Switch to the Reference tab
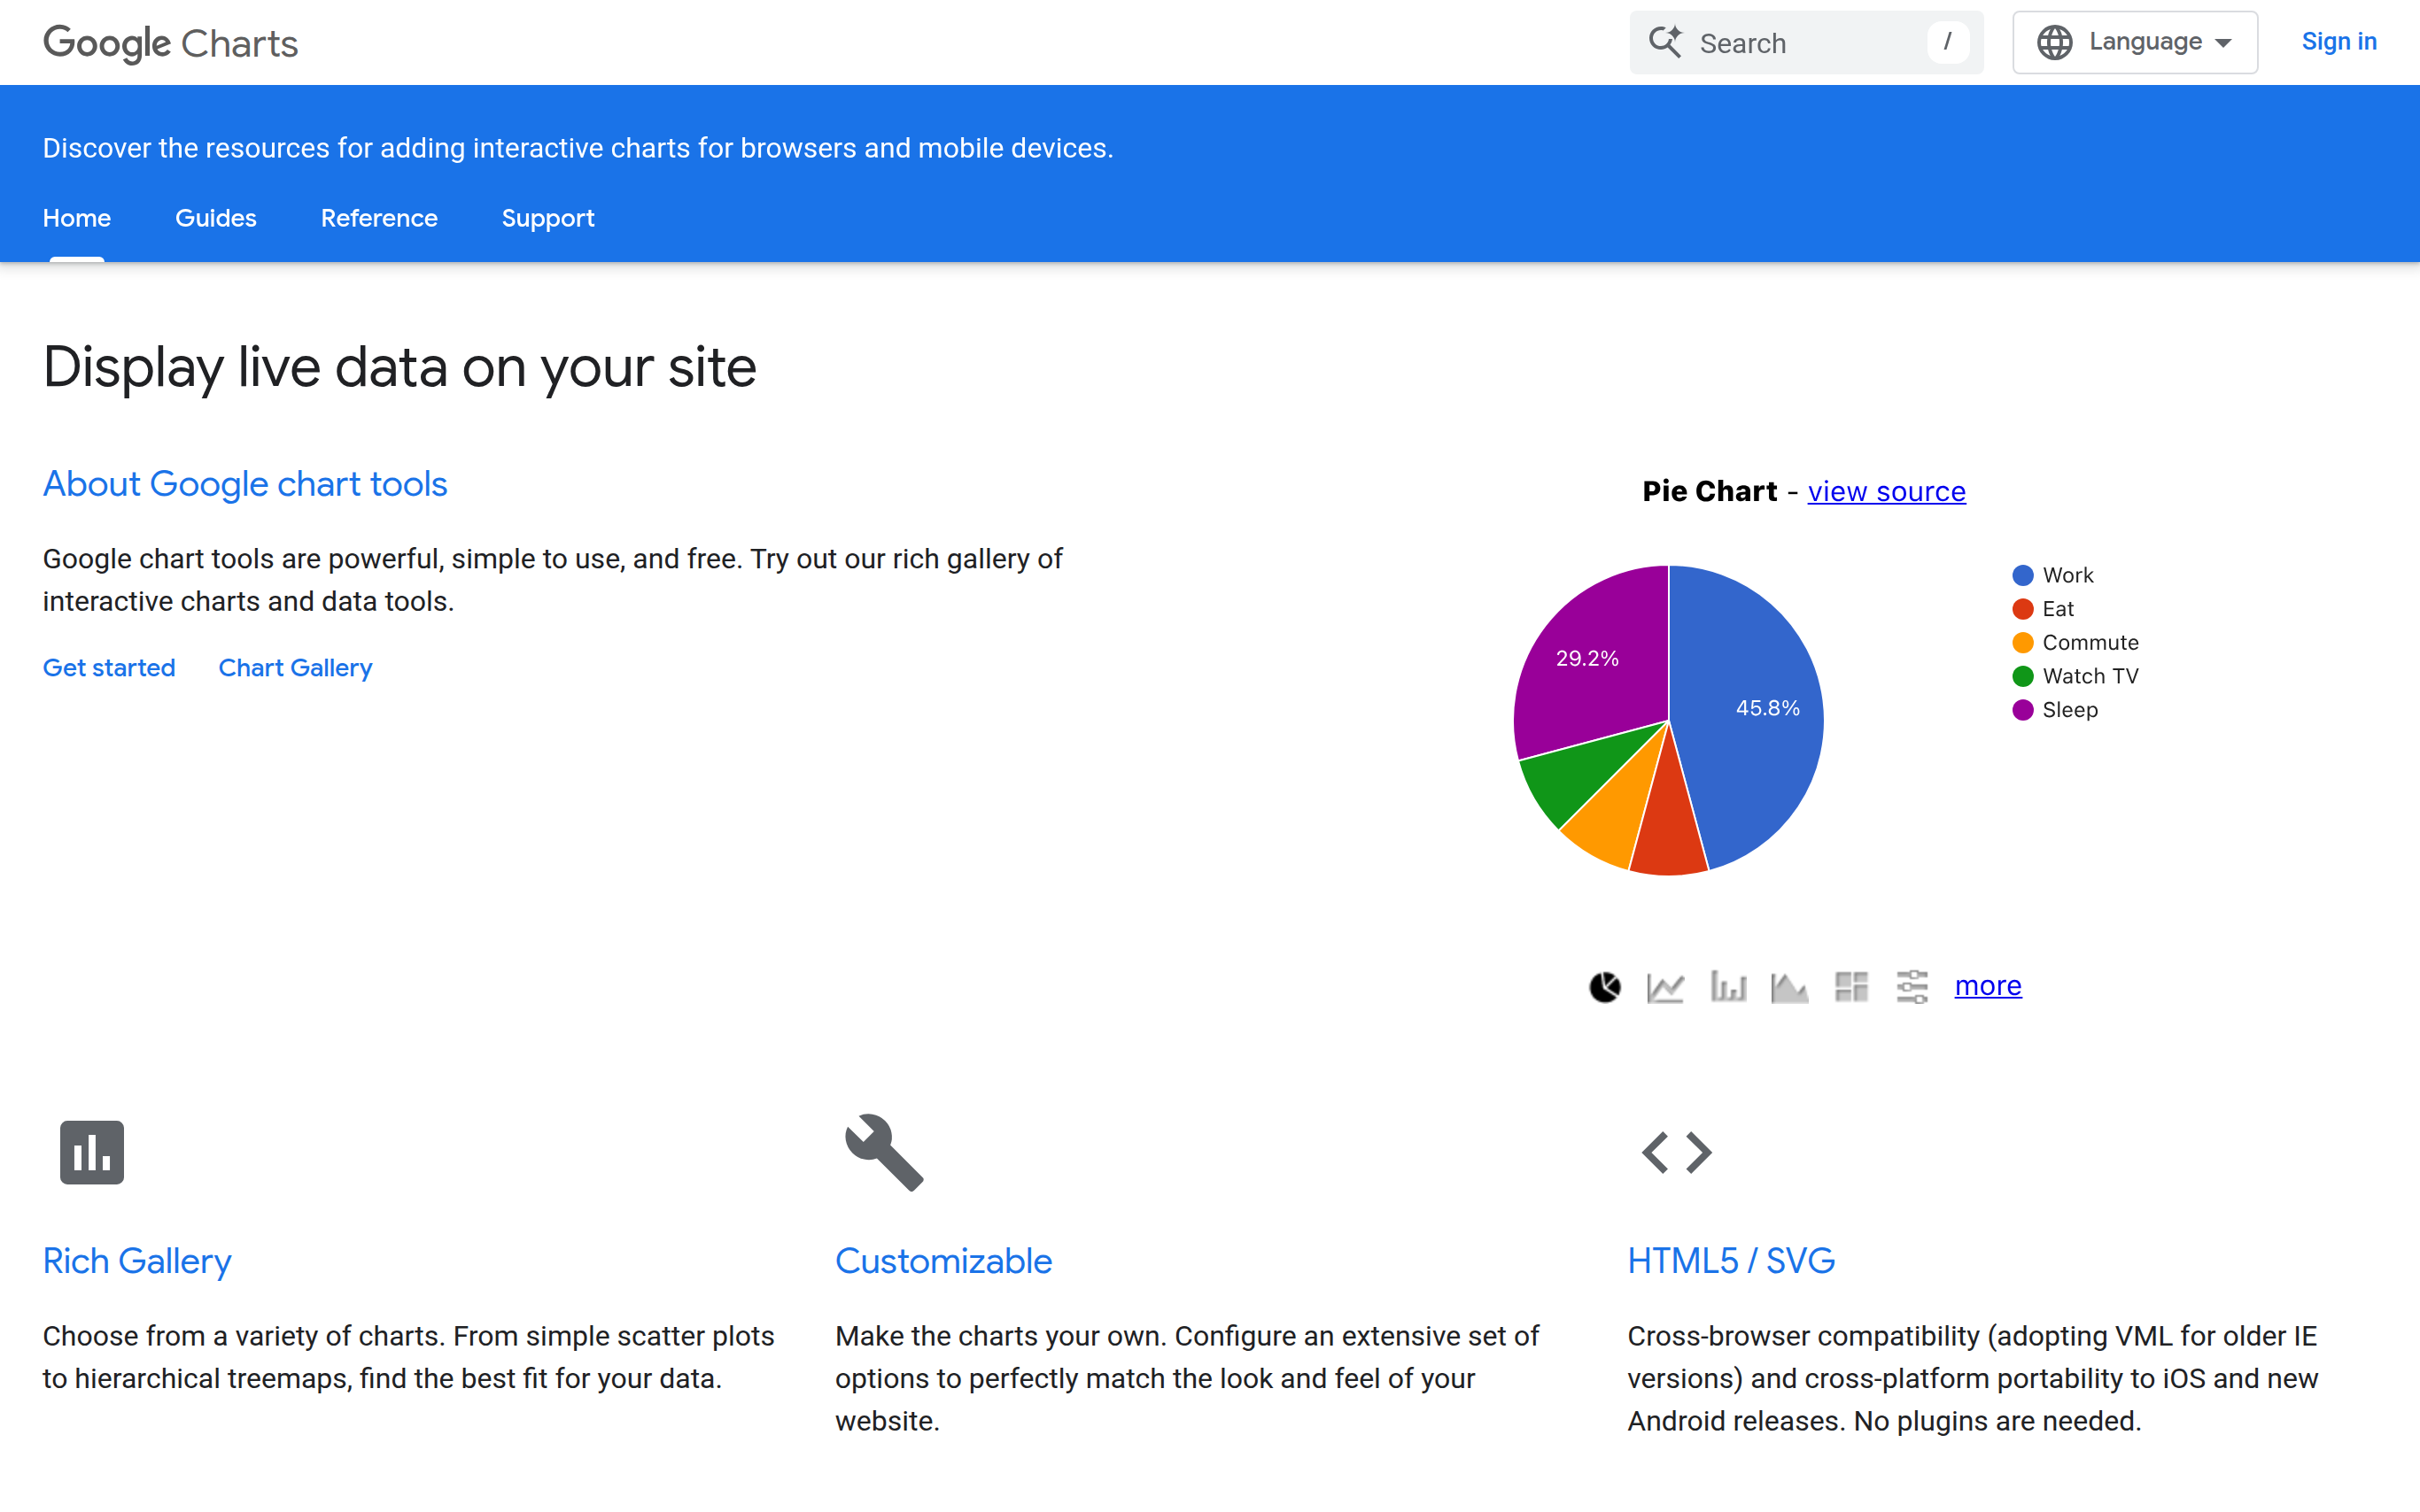The width and height of the screenshot is (2420, 1512). click(379, 218)
